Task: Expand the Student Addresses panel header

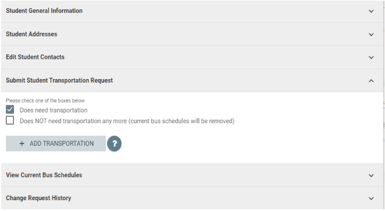Action: click(192, 34)
